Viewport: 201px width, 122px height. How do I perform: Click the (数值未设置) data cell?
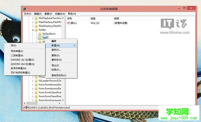[121, 23]
